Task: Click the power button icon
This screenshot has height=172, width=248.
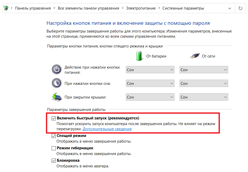Action: click(x=57, y=70)
